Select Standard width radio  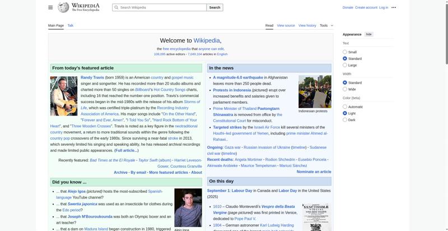pos(345,82)
